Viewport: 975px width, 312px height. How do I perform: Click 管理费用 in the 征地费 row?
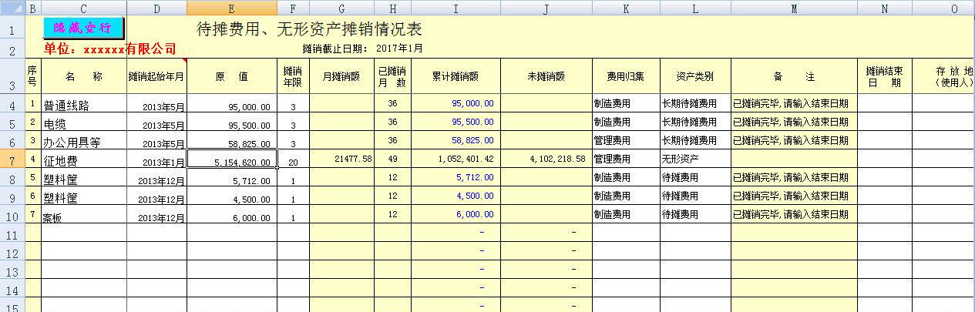(x=626, y=160)
